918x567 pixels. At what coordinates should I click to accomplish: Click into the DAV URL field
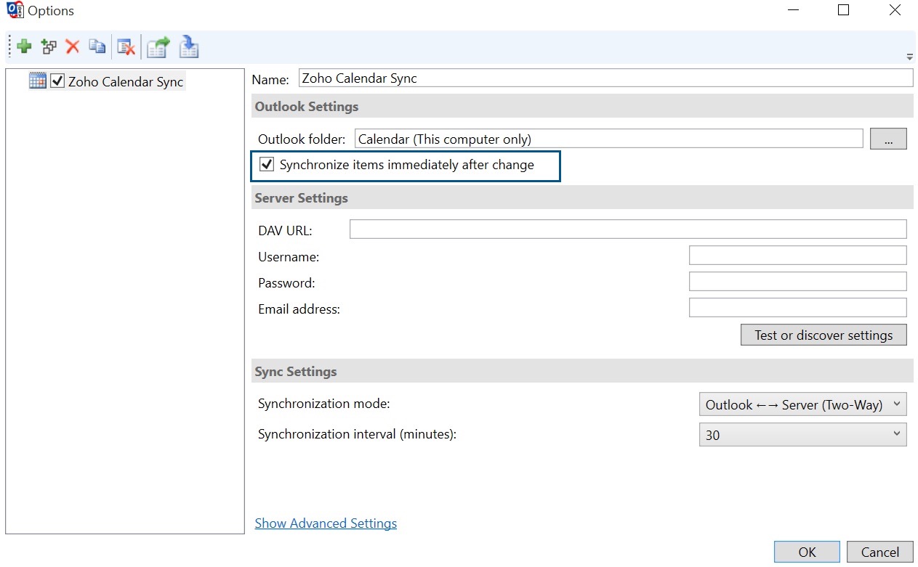pos(627,229)
